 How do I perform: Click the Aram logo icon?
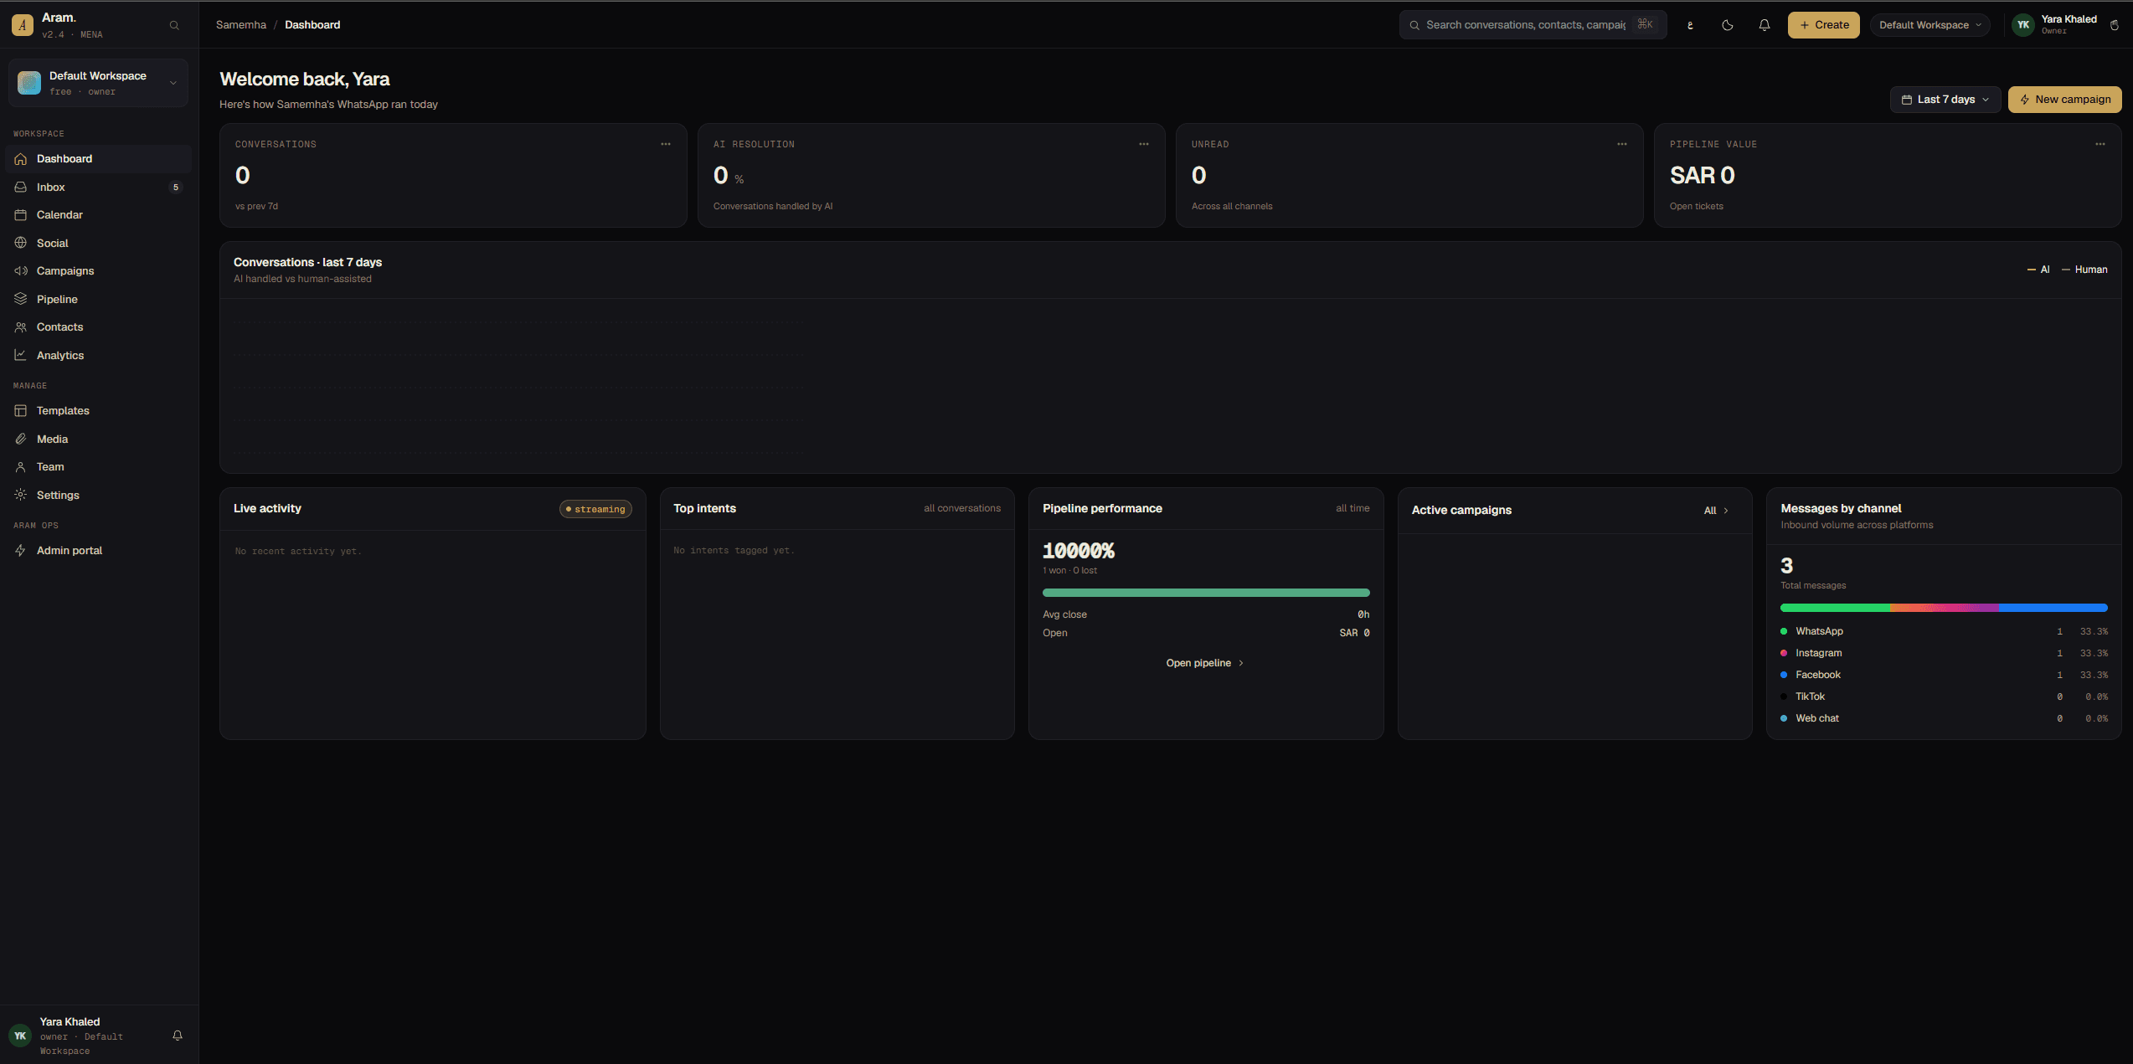pos(23,25)
